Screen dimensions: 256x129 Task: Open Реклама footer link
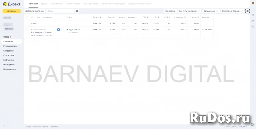pyautogui.click(x=54, y=126)
